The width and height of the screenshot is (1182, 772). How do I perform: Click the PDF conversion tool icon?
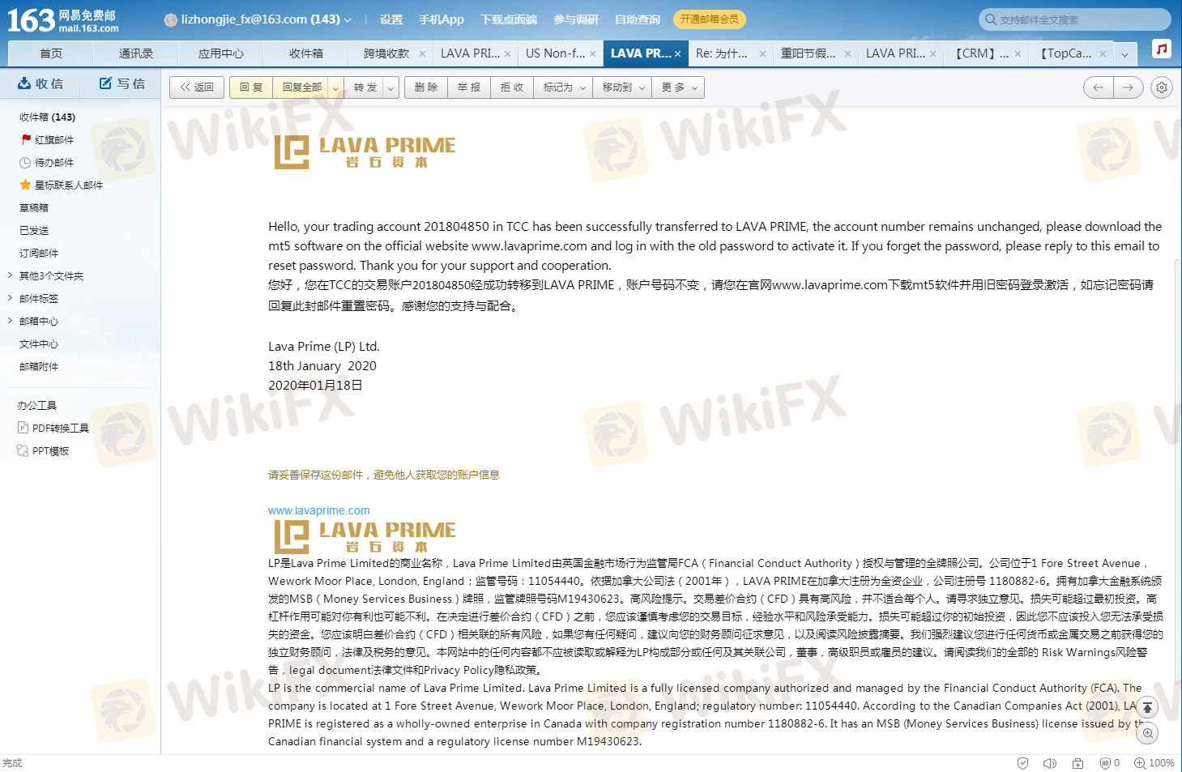23,428
